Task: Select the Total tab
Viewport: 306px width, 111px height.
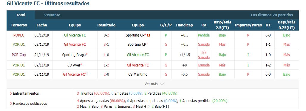Action: point(21,15)
